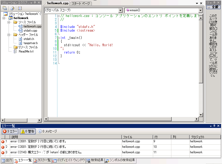Pin the toolbox panel

(x=214, y=3)
